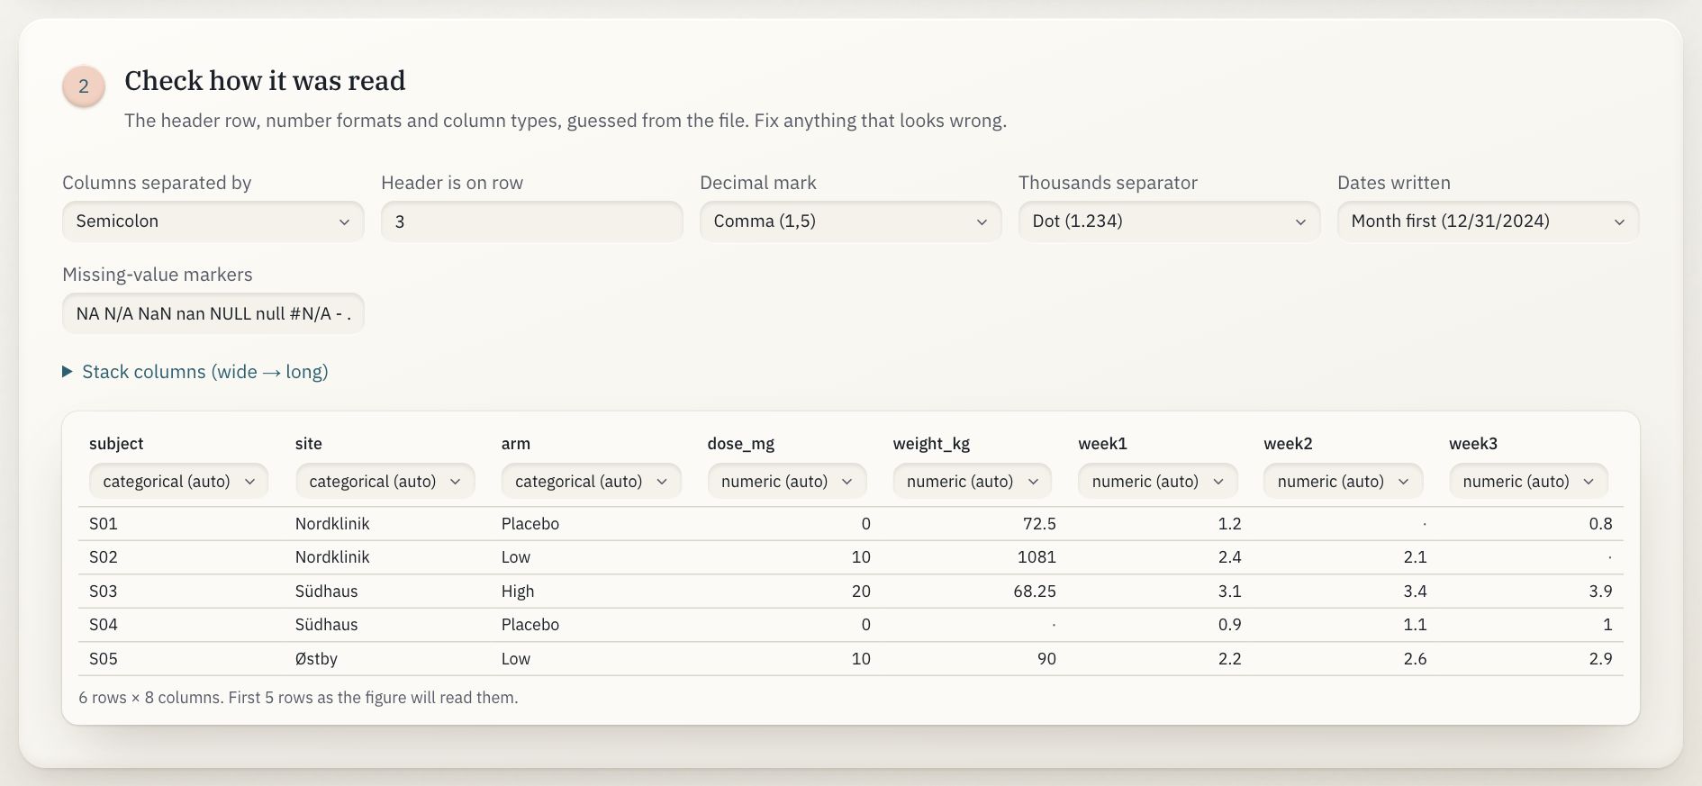
Task: Change the dose_mg column type
Action: (786, 482)
